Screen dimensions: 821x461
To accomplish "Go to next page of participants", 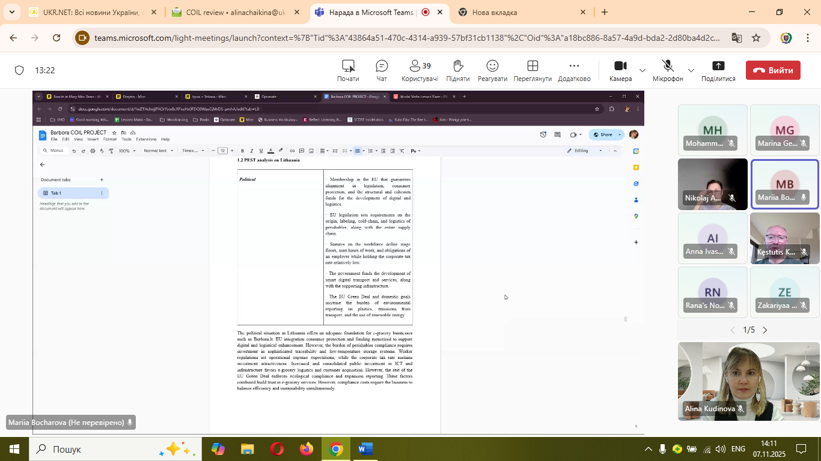I will [x=765, y=330].
